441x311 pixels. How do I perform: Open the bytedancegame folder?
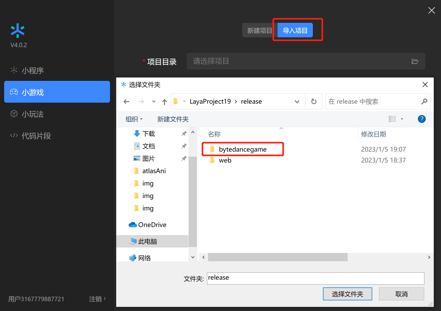(x=242, y=149)
